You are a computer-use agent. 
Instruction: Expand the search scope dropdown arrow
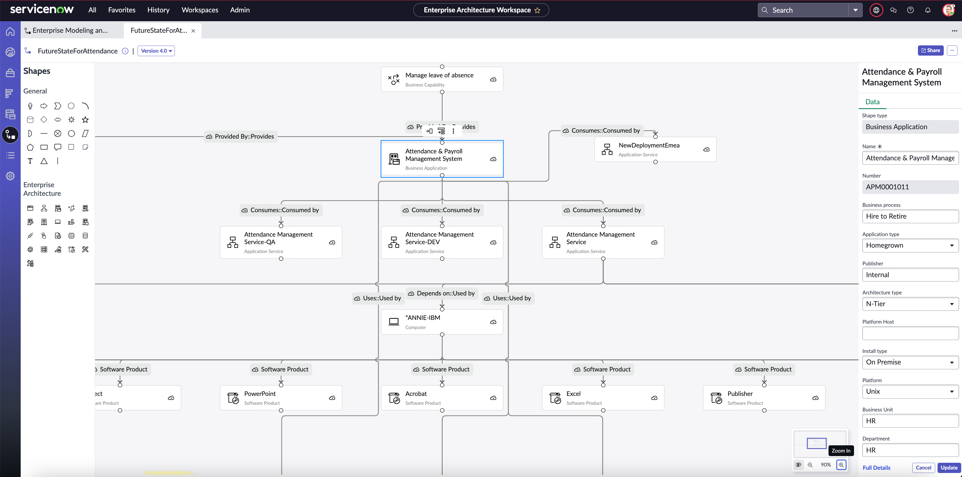click(x=856, y=10)
